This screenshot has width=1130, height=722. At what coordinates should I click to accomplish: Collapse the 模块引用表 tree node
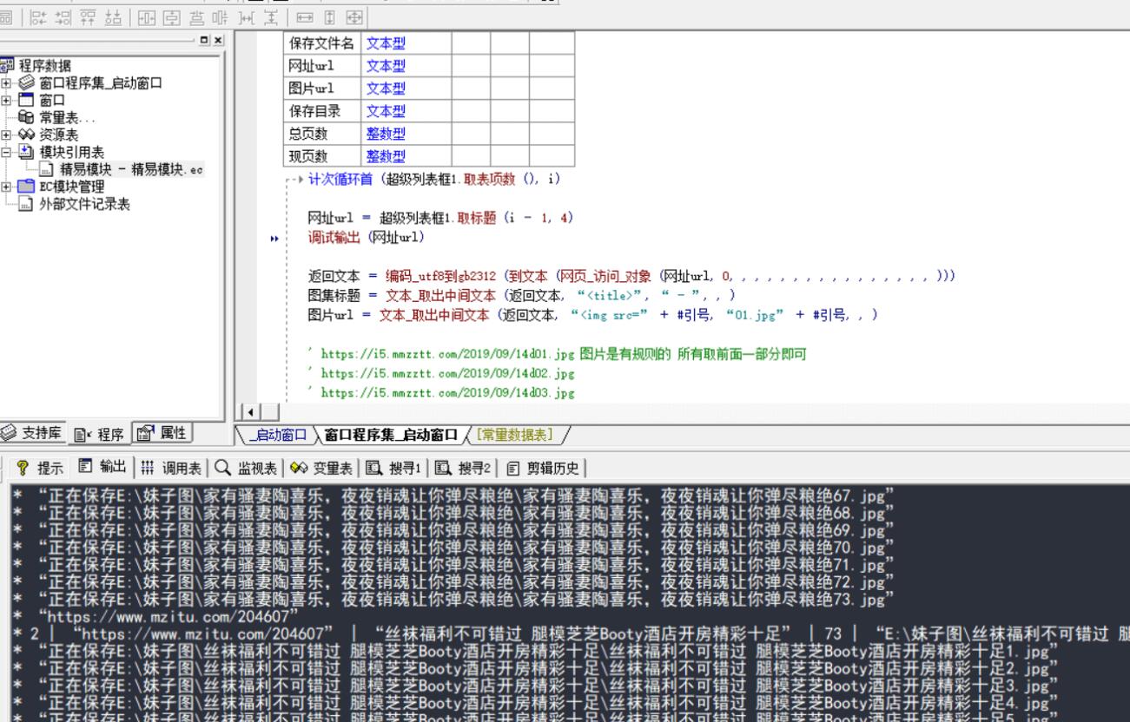(7, 152)
